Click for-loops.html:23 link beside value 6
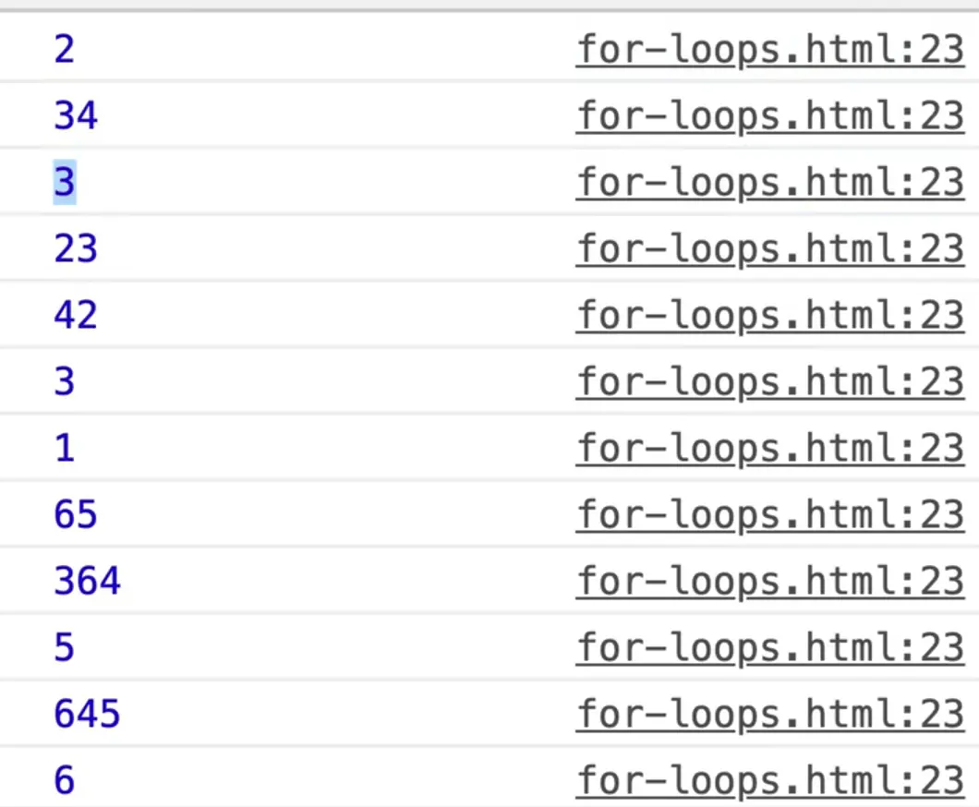 (x=770, y=780)
